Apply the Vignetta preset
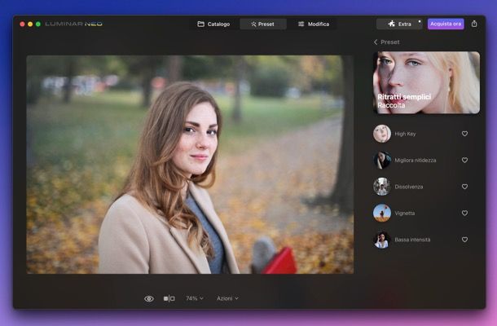 click(421, 213)
